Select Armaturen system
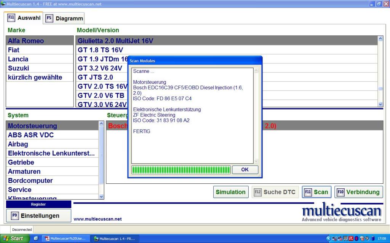The width and height of the screenshot is (390, 243). (53, 172)
